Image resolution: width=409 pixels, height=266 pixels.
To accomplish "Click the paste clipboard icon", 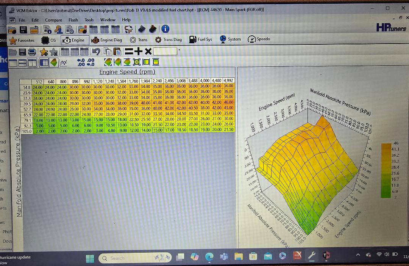I will [x=117, y=52].
